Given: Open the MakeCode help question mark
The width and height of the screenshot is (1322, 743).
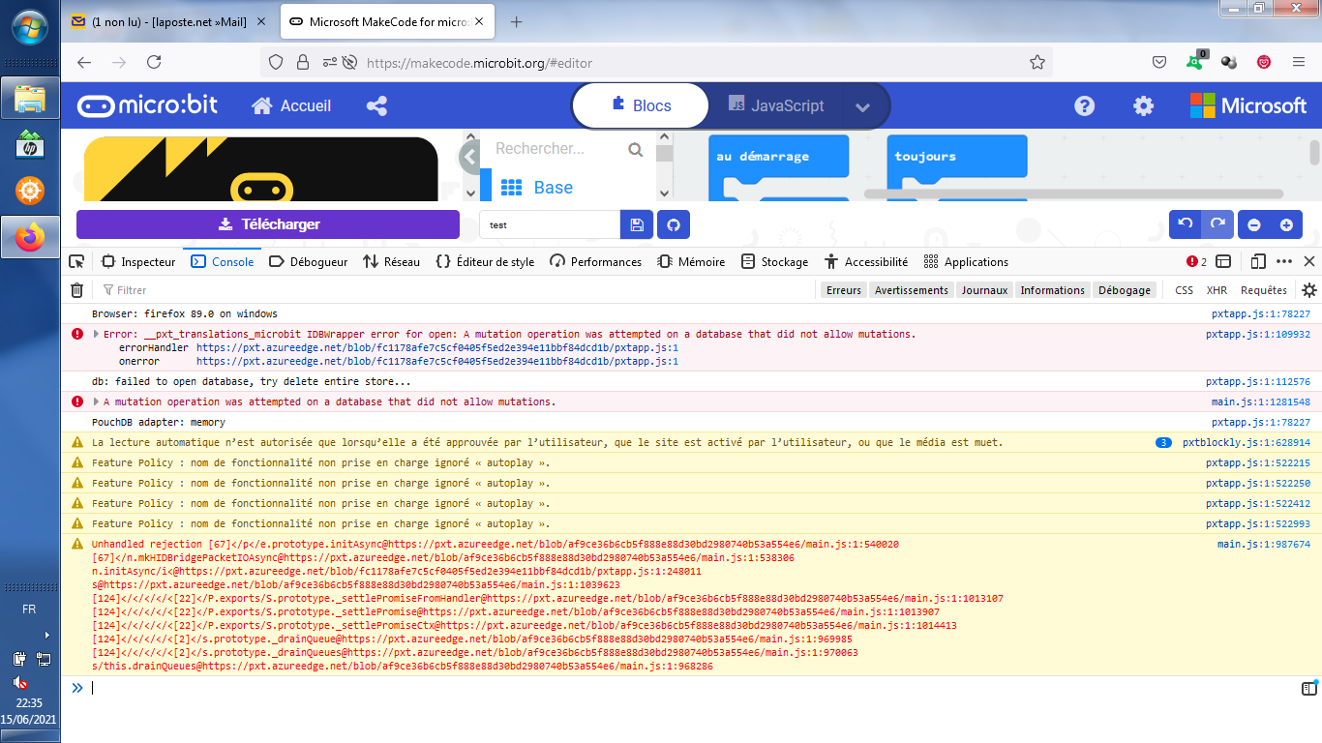Looking at the screenshot, I should (1085, 106).
